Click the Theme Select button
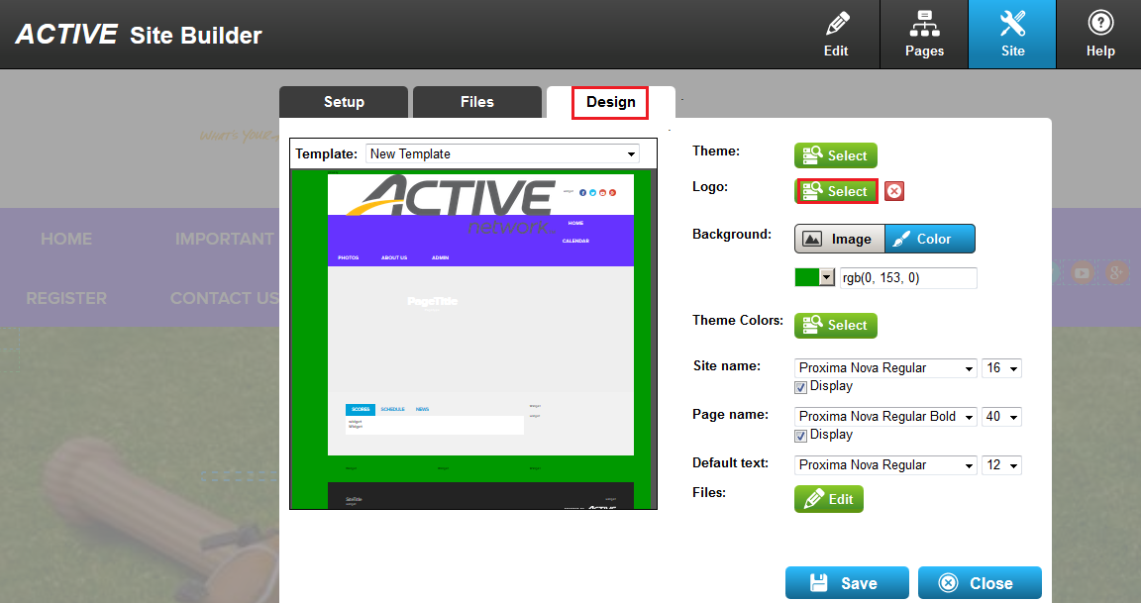 [835, 155]
